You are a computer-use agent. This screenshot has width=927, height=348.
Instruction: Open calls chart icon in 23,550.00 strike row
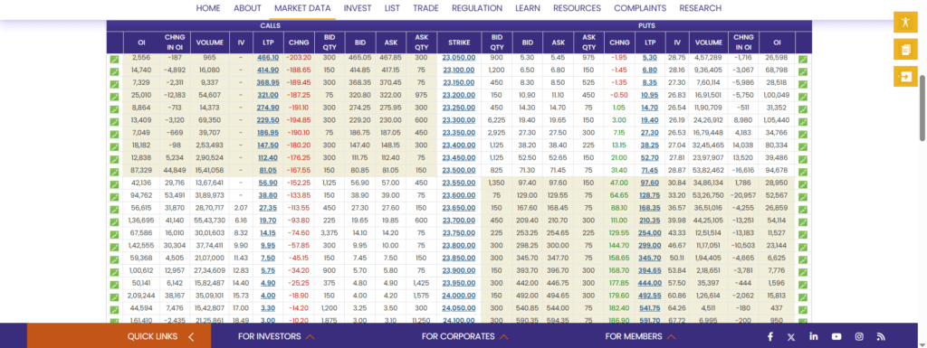point(114,183)
